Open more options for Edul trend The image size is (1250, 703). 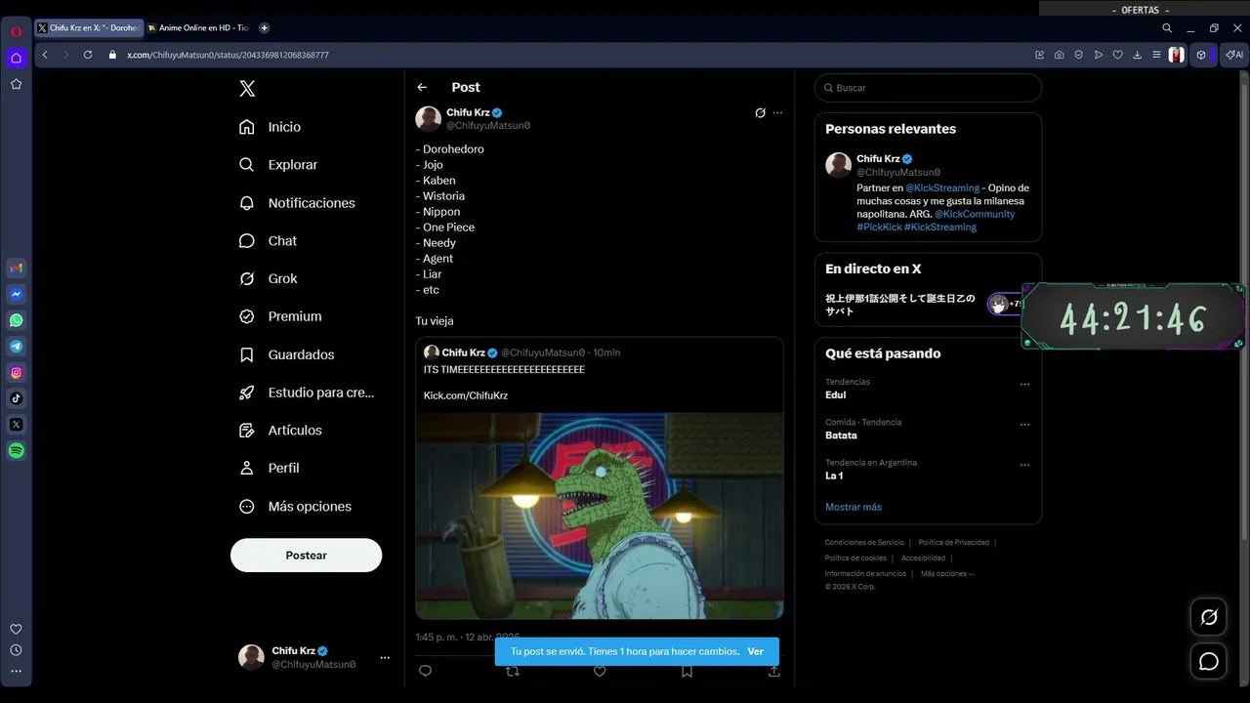point(1024,385)
